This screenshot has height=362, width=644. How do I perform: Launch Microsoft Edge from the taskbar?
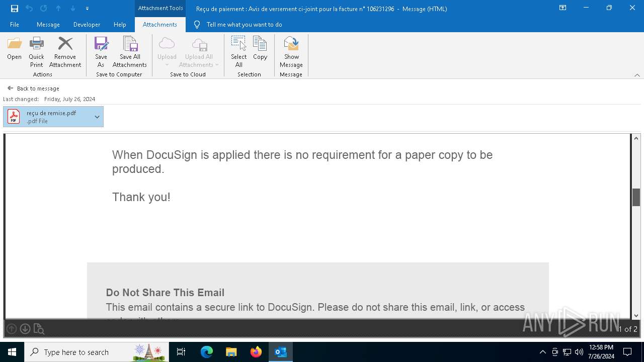(207, 352)
